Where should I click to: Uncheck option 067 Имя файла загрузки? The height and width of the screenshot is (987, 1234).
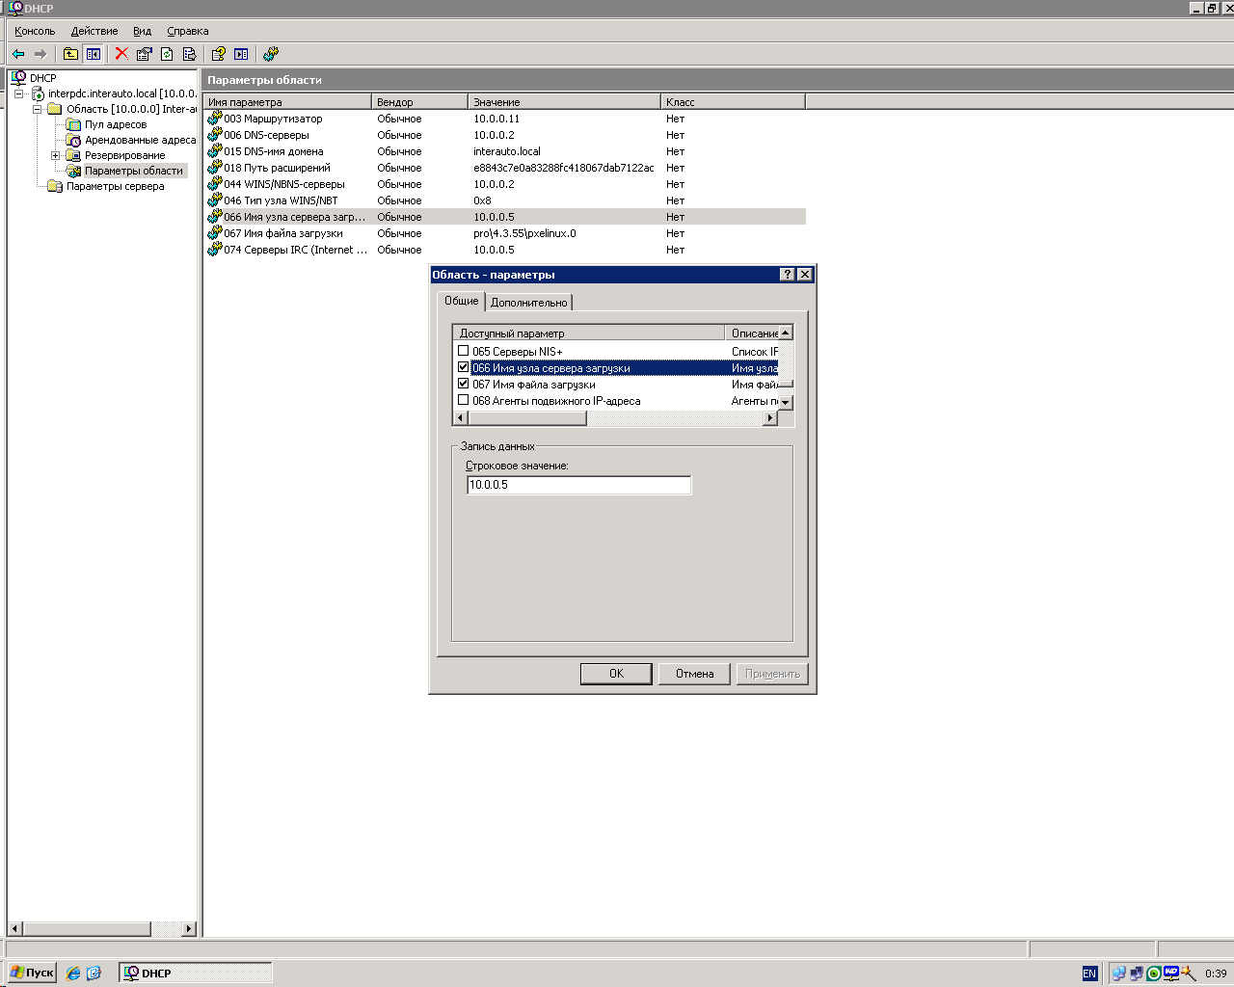(464, 384)
